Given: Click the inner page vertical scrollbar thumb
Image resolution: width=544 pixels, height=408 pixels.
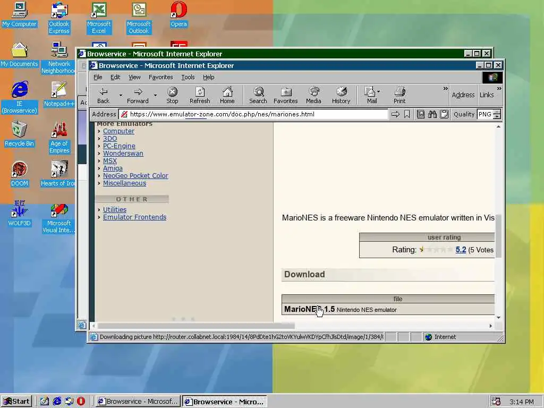Looking at the screenshot, I should coord(498,236).
